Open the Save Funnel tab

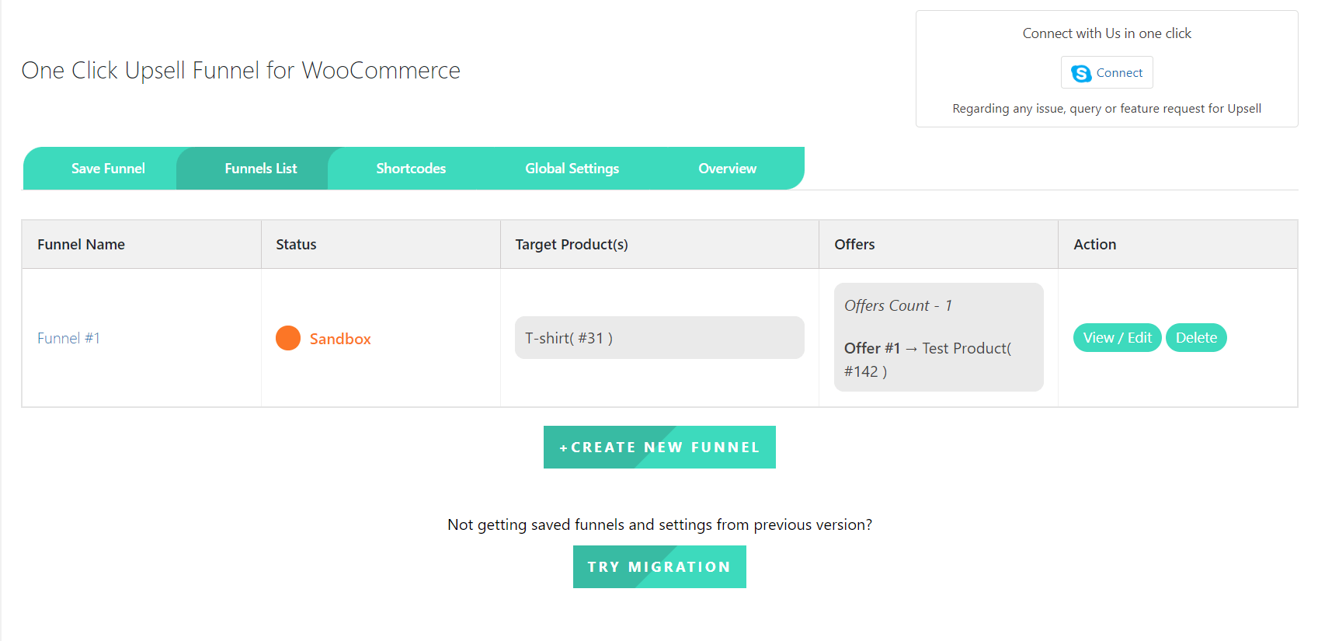pos(108,169)
